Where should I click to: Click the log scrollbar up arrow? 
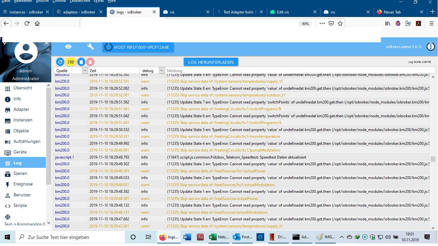433,77
